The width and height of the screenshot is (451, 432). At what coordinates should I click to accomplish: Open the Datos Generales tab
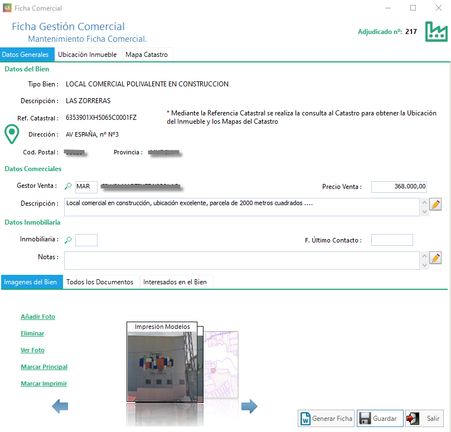point(27,55)
